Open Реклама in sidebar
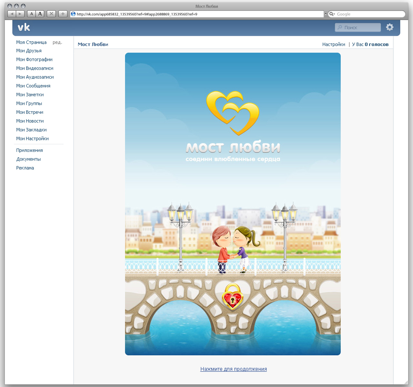 click(x=25, y=168)
